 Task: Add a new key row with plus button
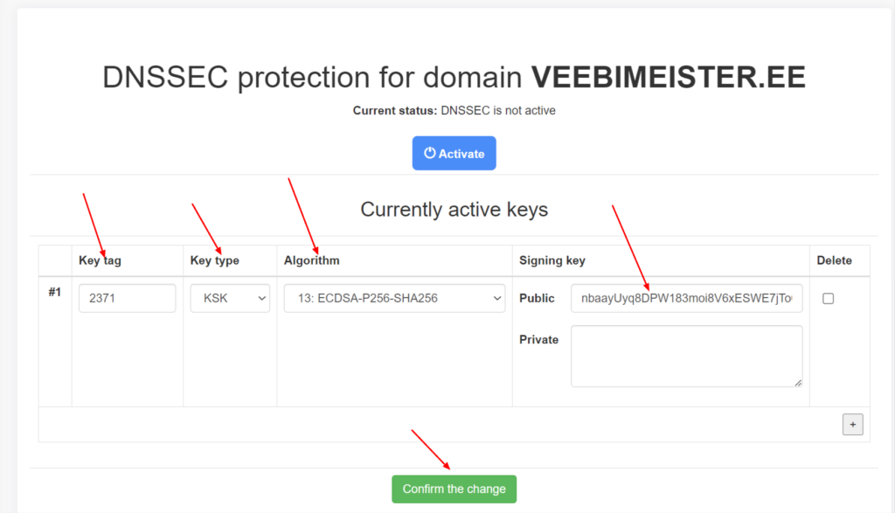[853, 425]
